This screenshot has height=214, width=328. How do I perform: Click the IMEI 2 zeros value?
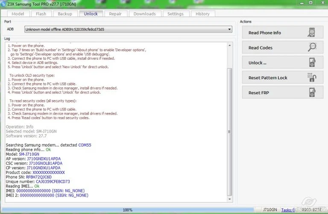coord(37,195)
